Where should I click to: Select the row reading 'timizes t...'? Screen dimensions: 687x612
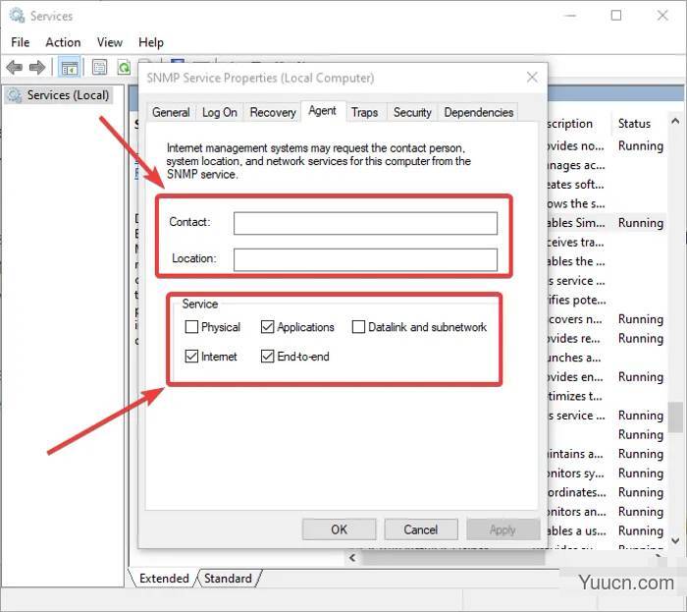pyautogui.click(x=607, y=396)
